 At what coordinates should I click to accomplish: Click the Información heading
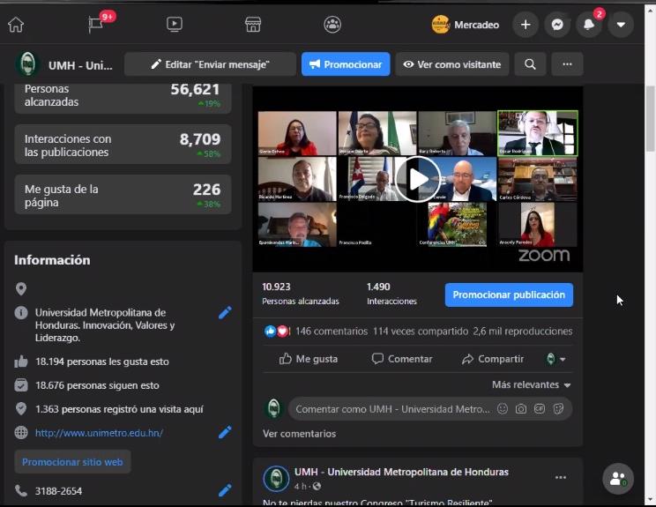(52, 260)
